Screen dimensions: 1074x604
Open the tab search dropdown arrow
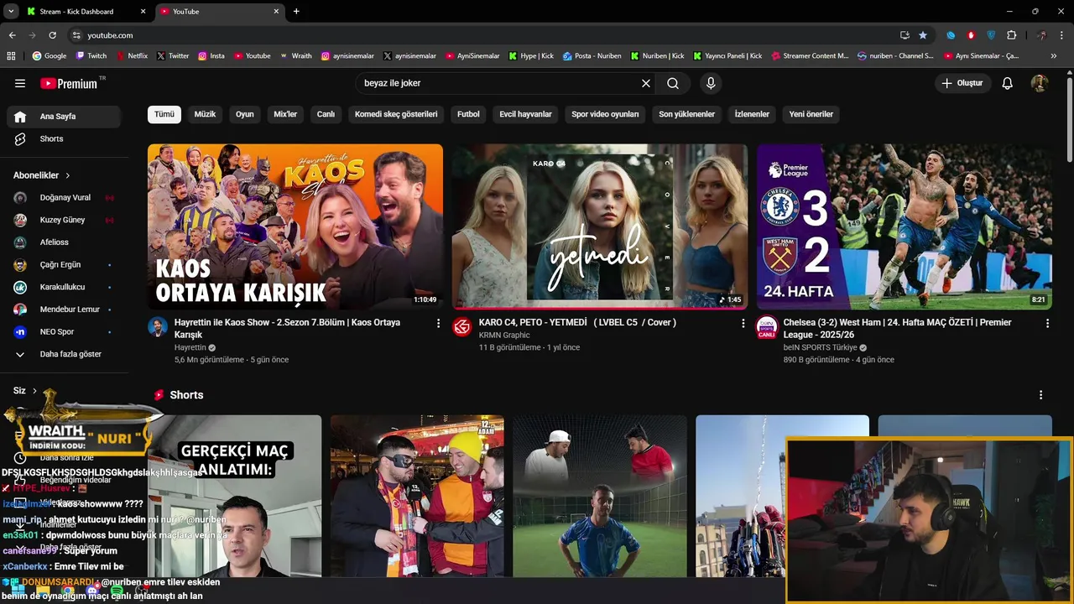coord(11,12)
